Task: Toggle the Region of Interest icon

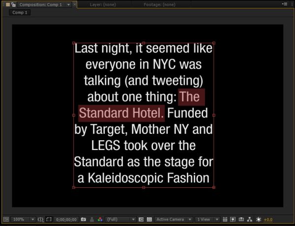Action: click(141, 220)
